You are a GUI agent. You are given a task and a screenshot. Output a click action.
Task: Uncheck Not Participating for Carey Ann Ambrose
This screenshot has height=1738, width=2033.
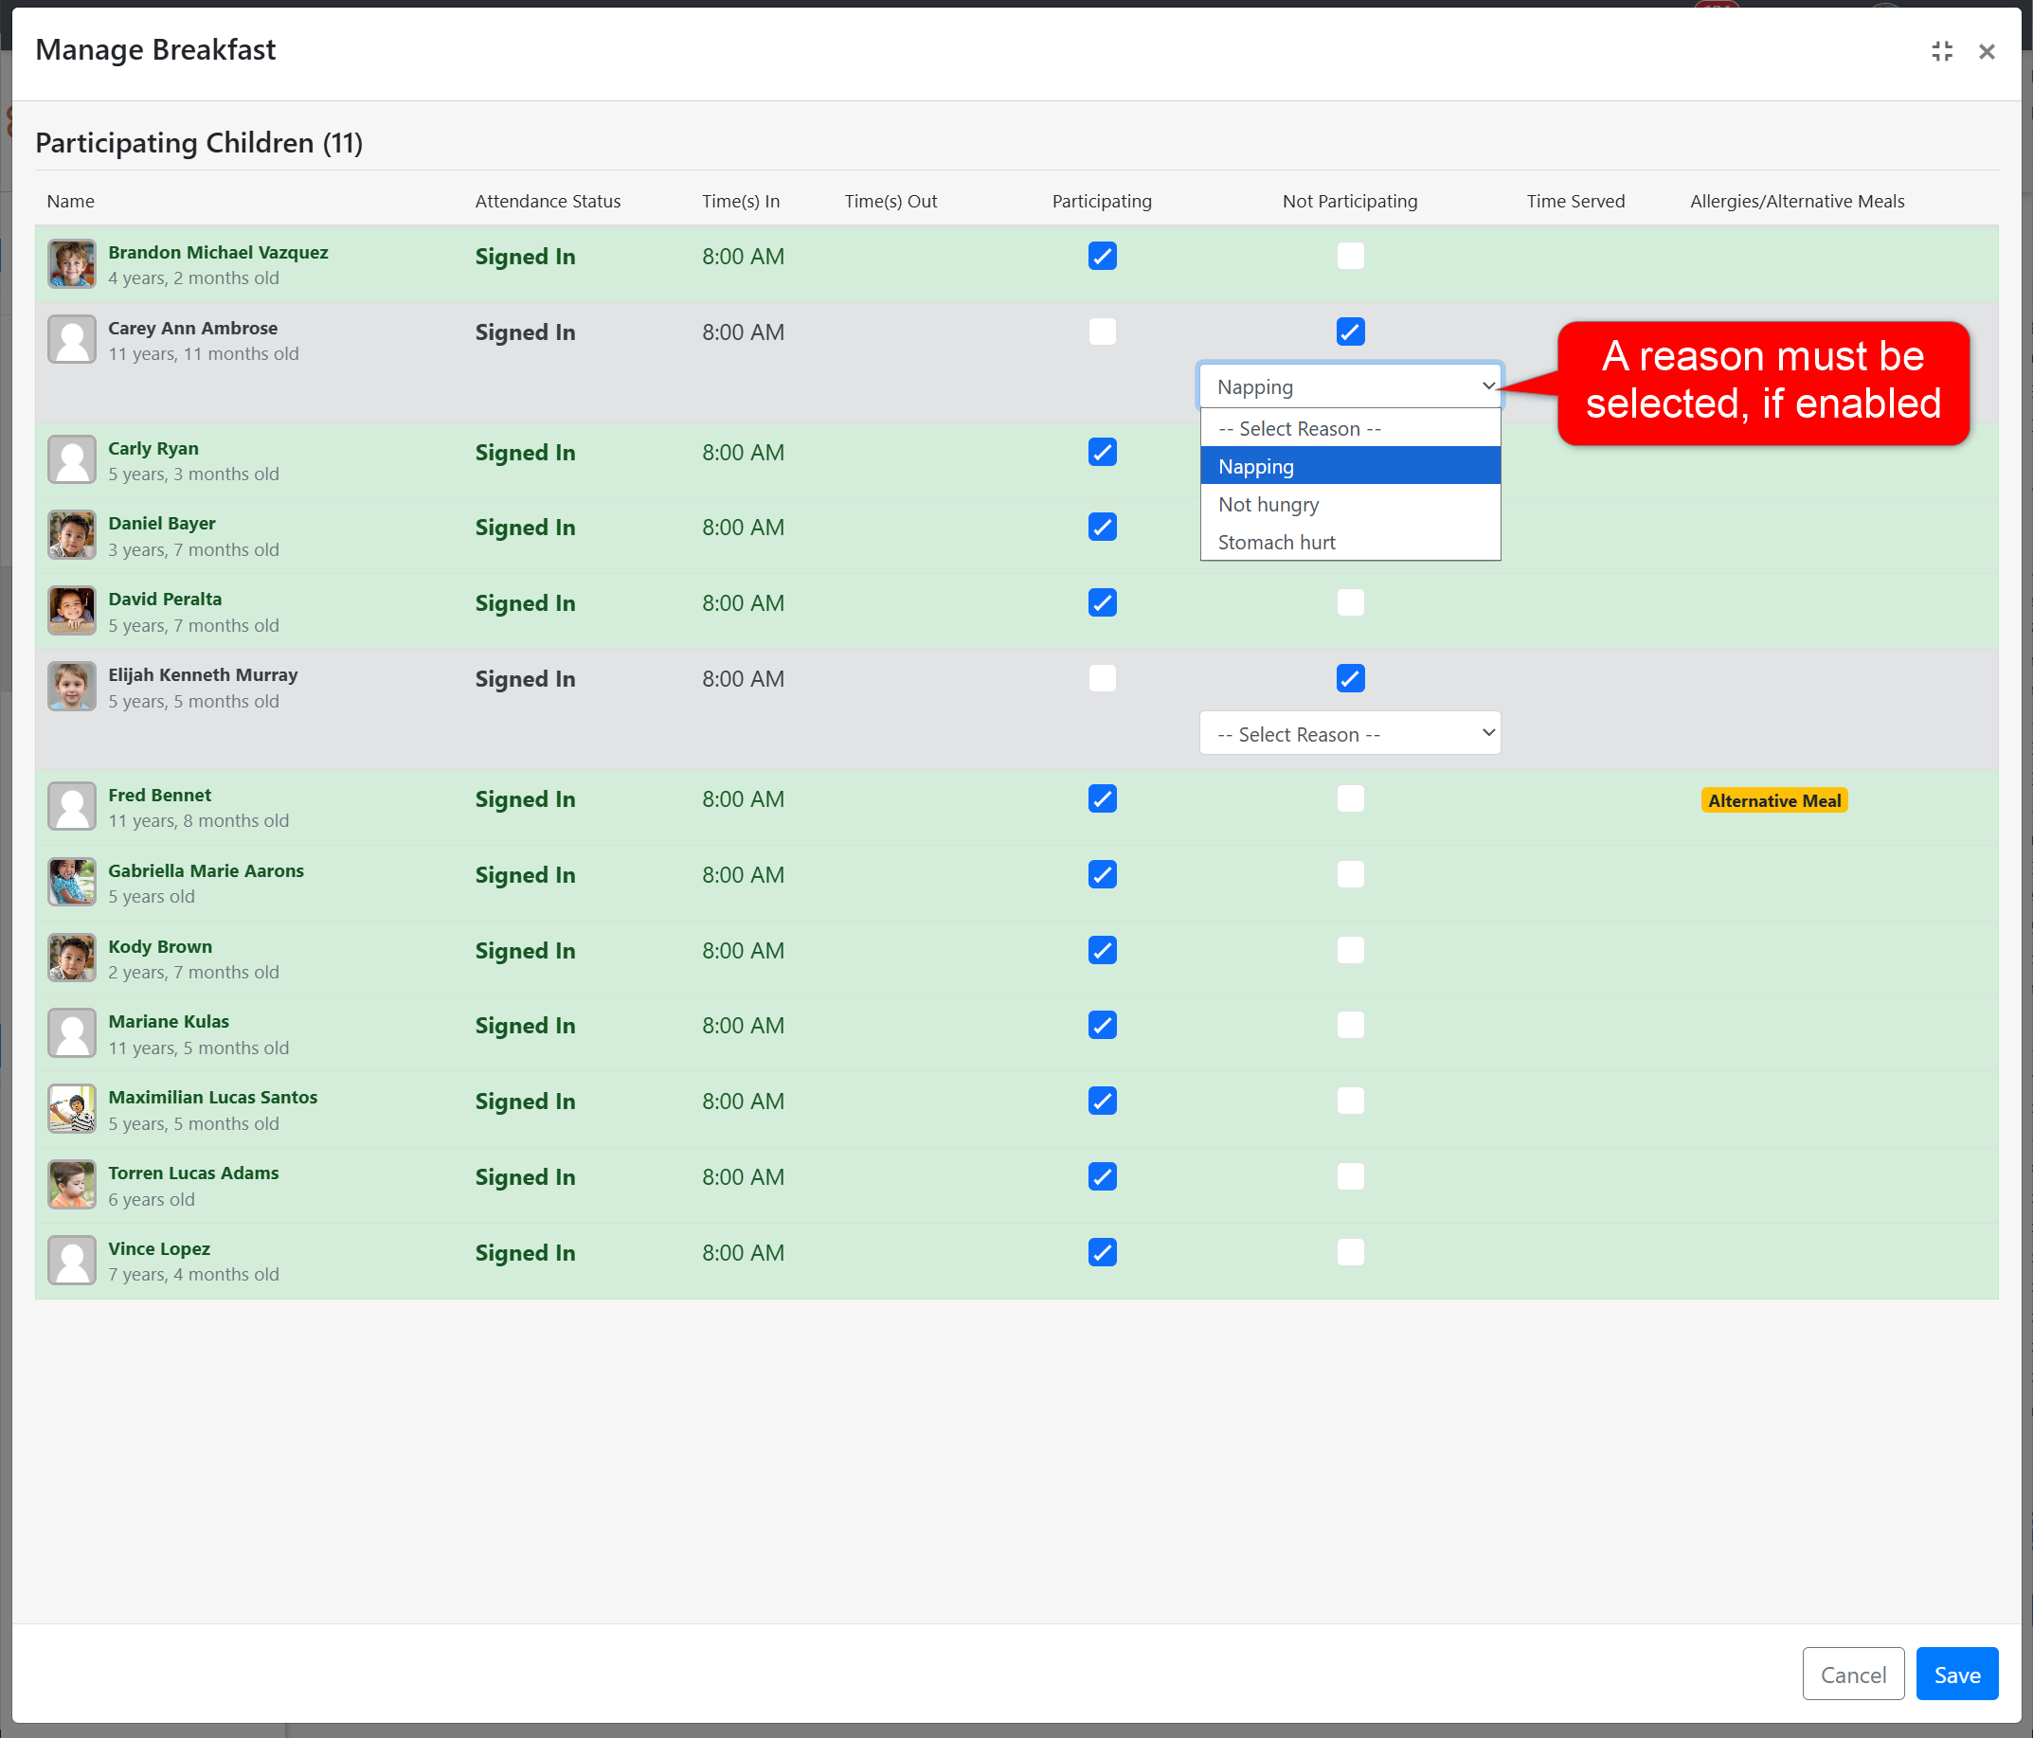pos(1350,331)
